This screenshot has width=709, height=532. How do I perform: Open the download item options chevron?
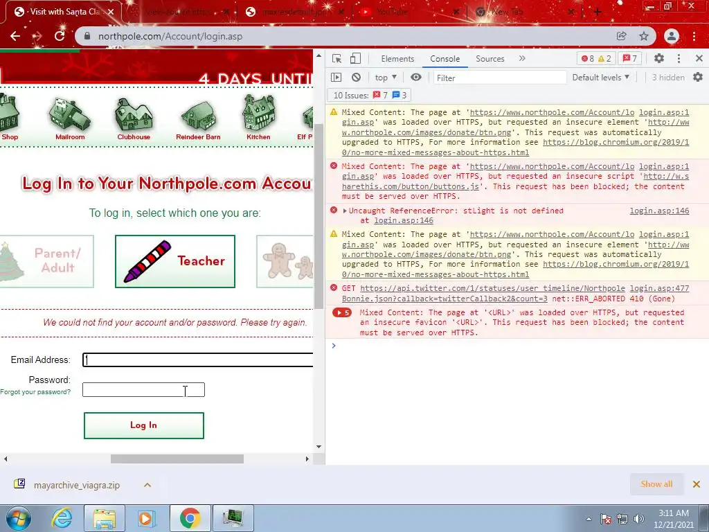pos(147,485)
